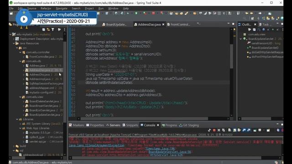Click Timestamp.java:196 stack trace link
The image size is (292, 164).
(160, 149)
